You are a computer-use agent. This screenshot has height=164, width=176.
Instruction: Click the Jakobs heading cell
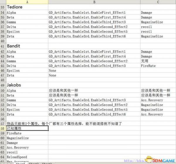(27, 85)
